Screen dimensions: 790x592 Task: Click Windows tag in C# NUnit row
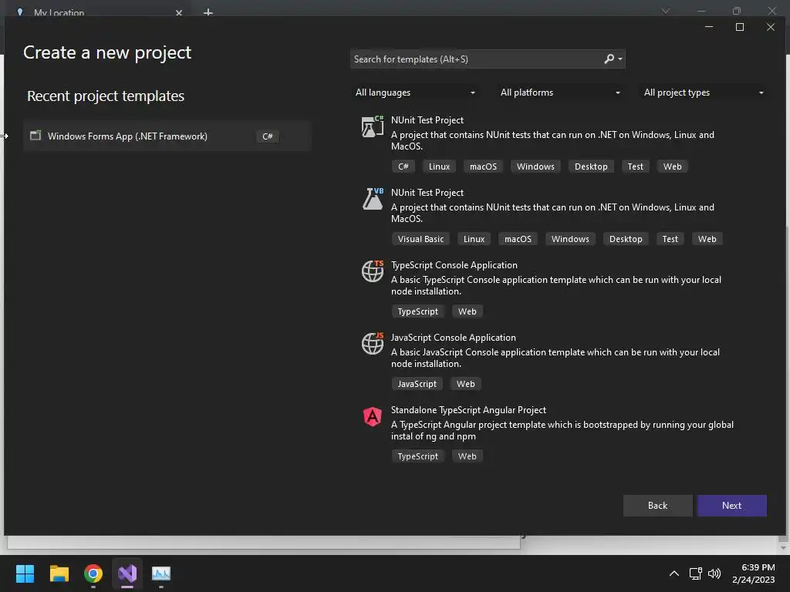tap(535, 166)
